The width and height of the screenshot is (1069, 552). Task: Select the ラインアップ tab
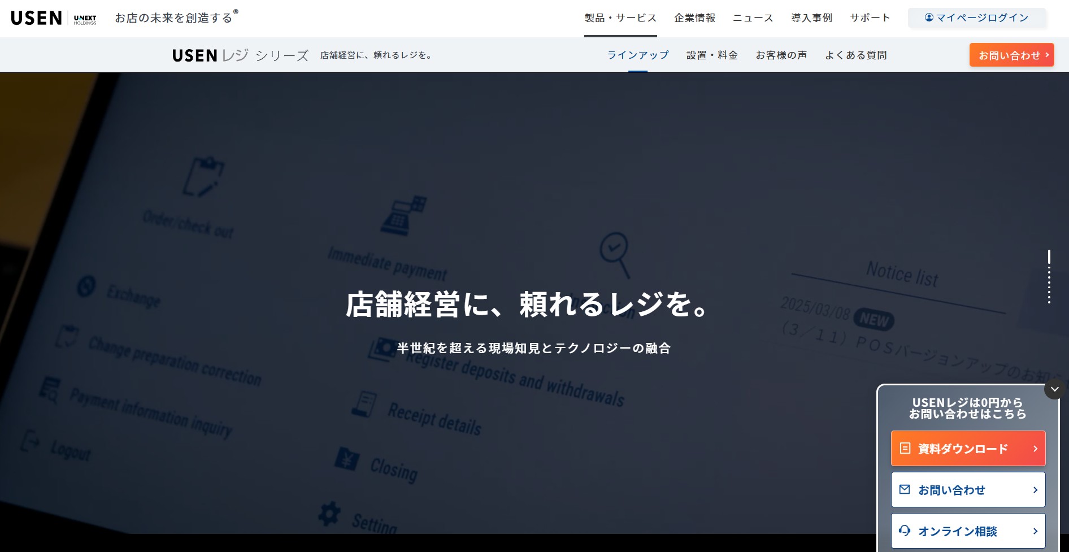tap(638, 55)
